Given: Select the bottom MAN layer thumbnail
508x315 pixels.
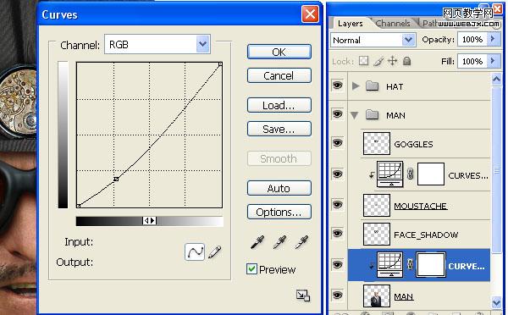Looking at the screenshot, I should click(x=377, y=296).
